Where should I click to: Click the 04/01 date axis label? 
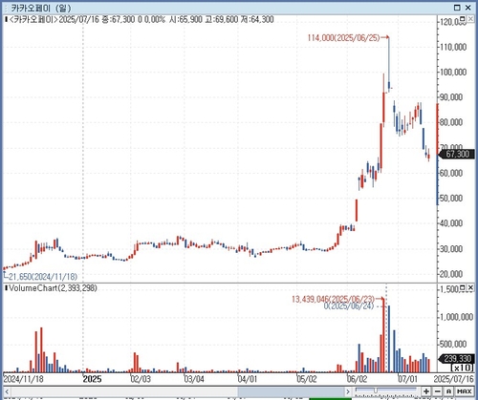coord(248,379)
